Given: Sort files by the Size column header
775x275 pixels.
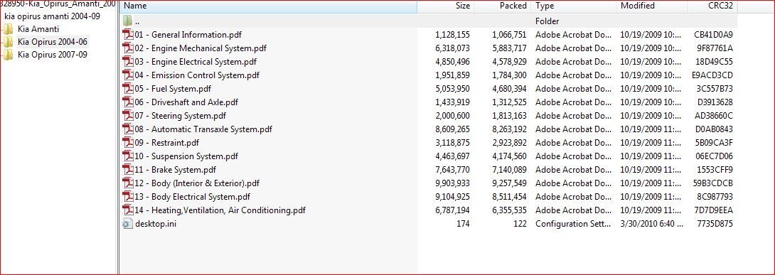Looking at the screenshot, I should click(446, 6).
